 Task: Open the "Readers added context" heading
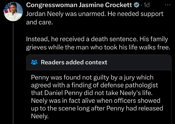click(74, 62)
